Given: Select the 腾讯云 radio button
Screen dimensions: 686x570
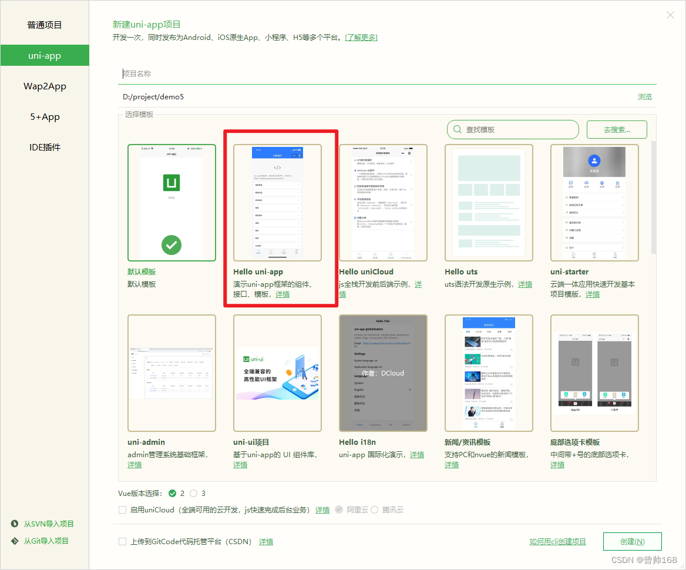Looking at the screenshot, I should [x=375, y=509].
